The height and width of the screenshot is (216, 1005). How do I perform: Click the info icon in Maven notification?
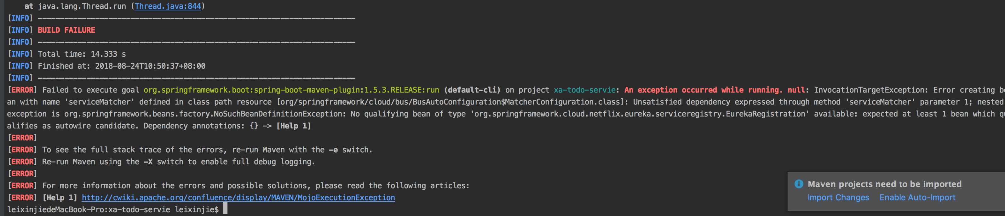pos(799,184)
